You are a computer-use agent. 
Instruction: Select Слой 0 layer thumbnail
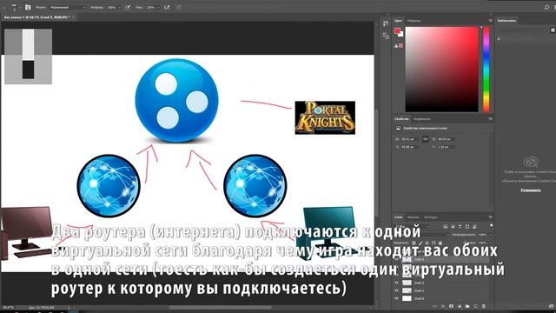click(407, 298)
